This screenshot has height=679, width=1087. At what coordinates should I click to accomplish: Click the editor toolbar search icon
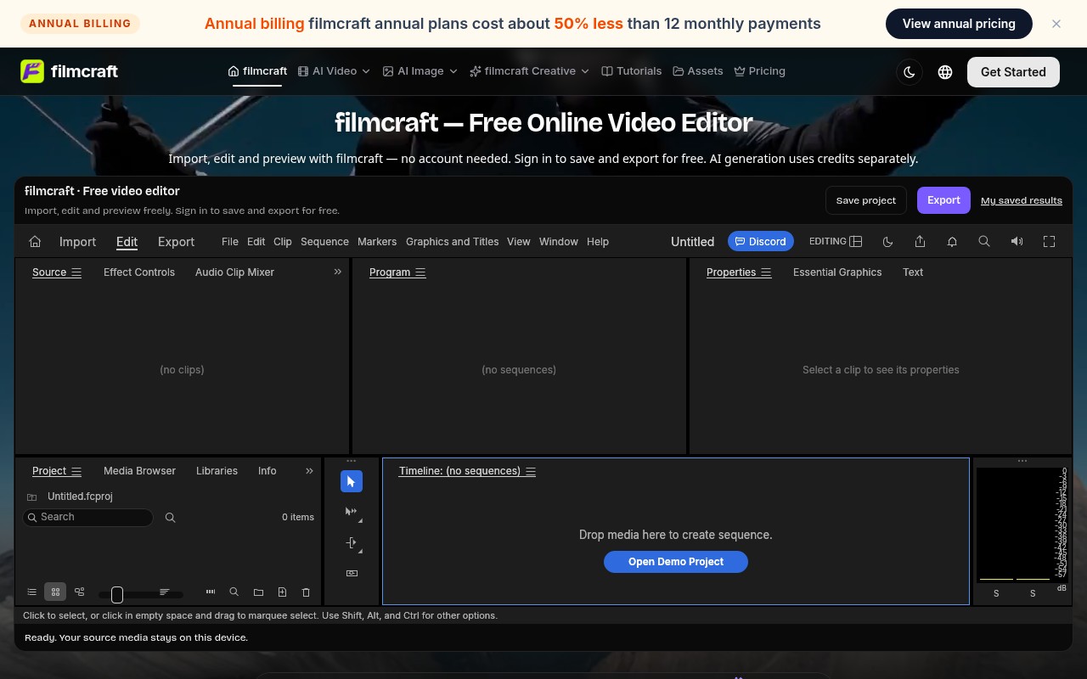(x=984, y=242)
